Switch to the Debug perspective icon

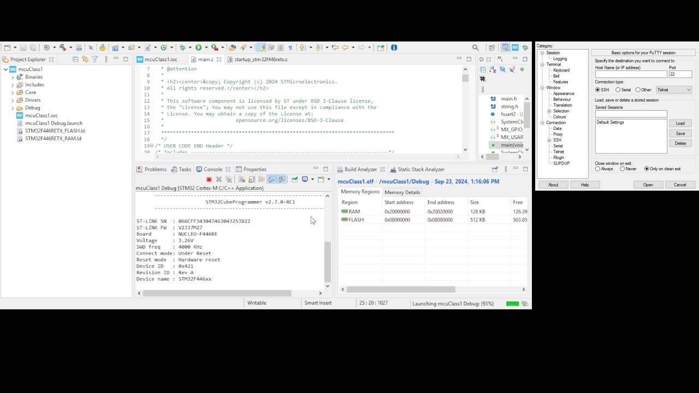(525, 47)
